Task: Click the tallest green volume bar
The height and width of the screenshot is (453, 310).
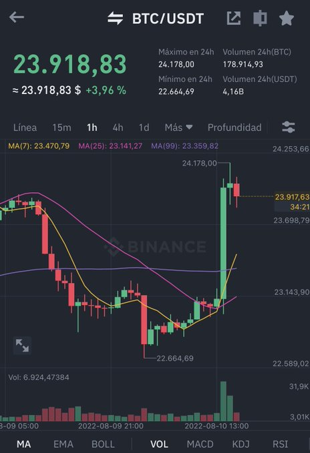Action: point(223,401)
